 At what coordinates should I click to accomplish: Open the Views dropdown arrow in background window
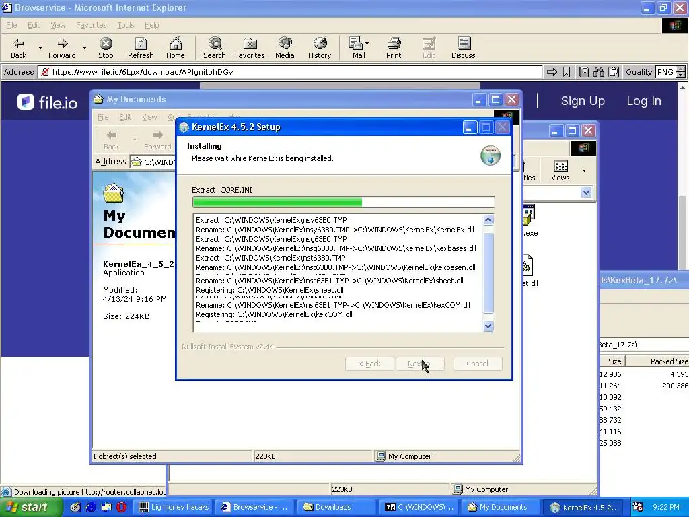(x=584, y=170)
